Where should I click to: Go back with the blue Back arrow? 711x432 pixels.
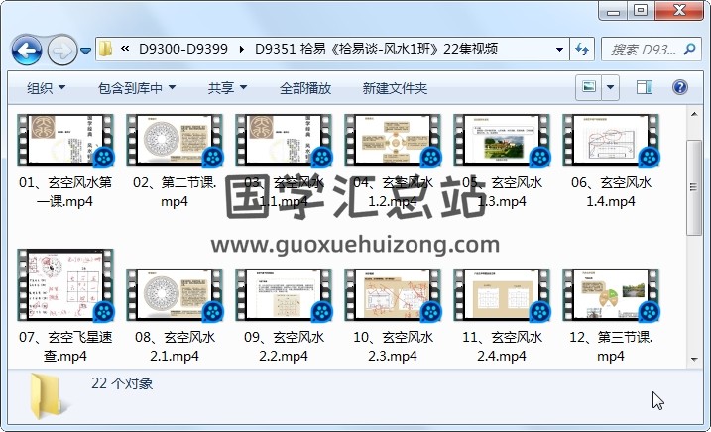[27, 50]
